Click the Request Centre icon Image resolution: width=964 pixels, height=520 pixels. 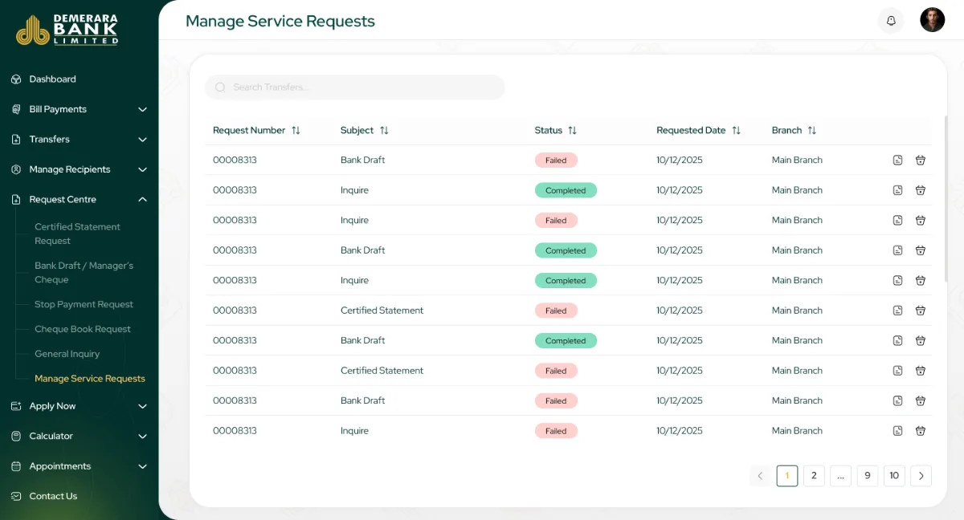(15, 200)
